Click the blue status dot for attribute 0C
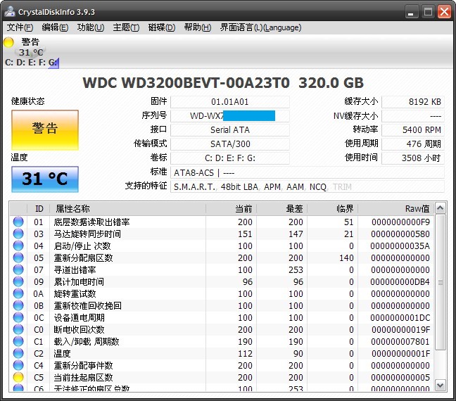456x401 pixels. [18, 317]
